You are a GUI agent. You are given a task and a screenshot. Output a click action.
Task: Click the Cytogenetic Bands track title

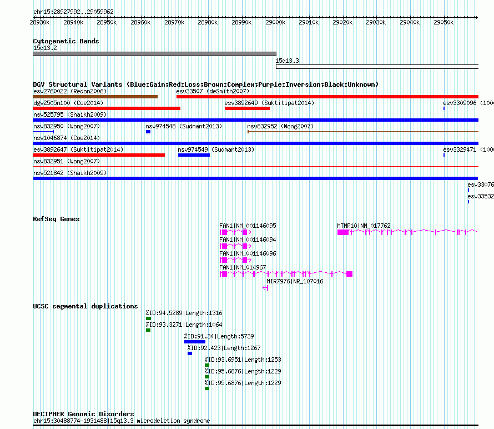pyautogui.click(x=66, y=41)
